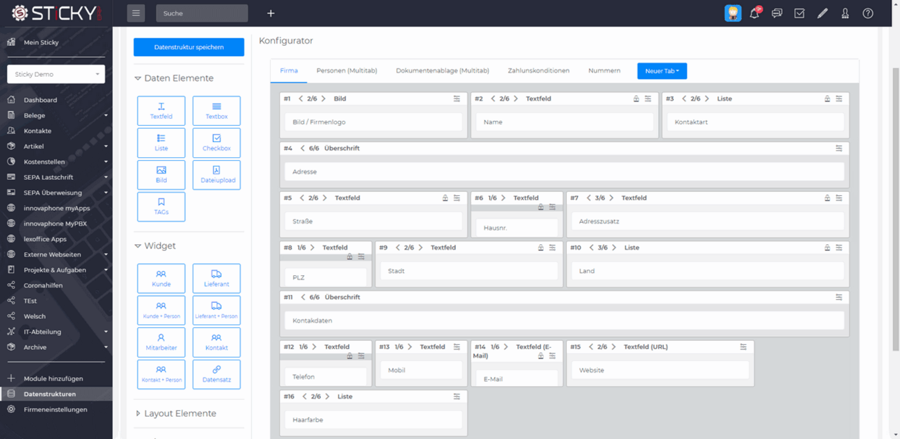Open the help question mark icon
This screenshot has height=439, width=900.
868,13
